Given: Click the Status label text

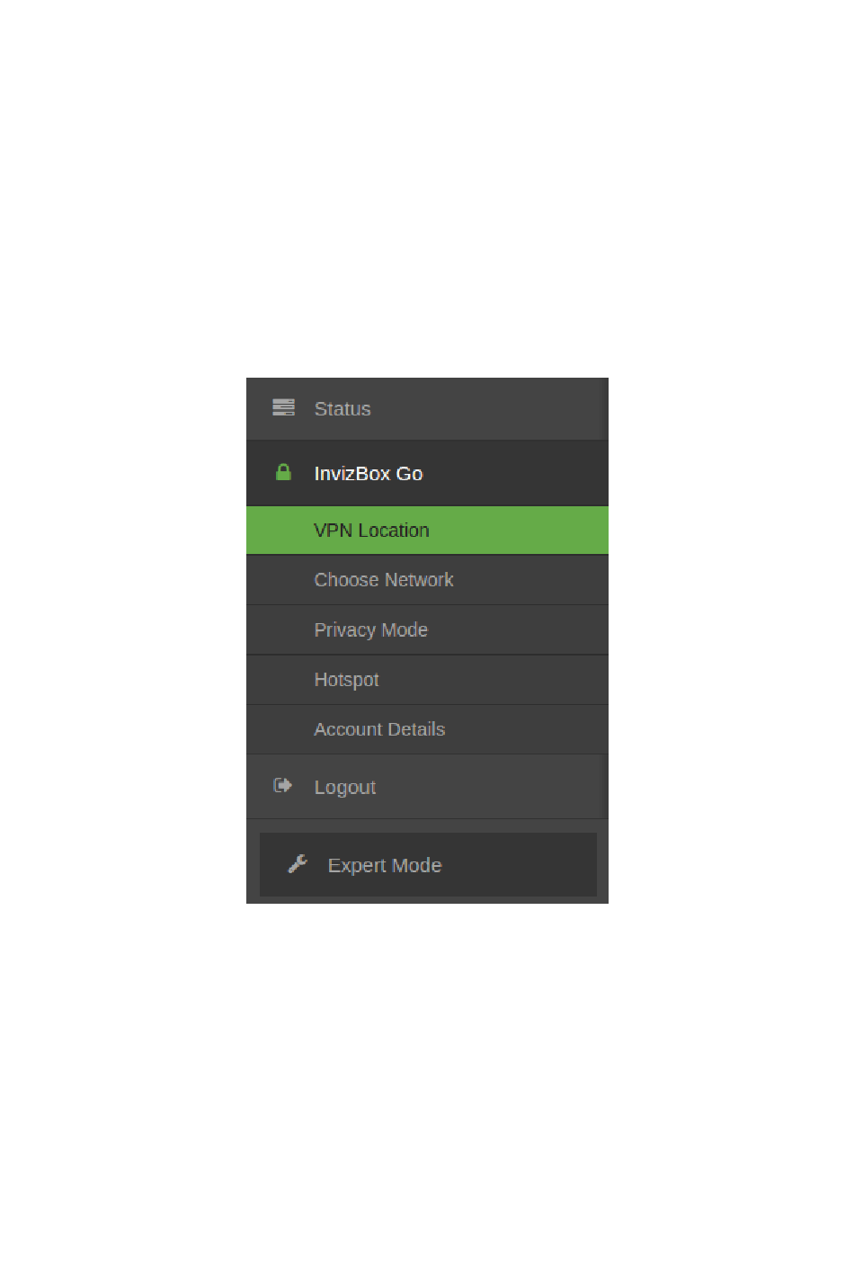Looking at the screenshot, I should [342, 409].
